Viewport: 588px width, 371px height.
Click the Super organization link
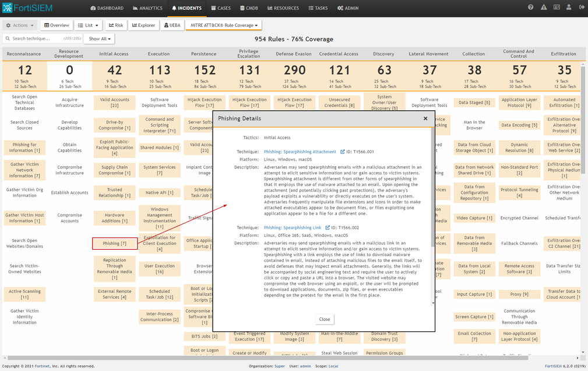(279, 366)
